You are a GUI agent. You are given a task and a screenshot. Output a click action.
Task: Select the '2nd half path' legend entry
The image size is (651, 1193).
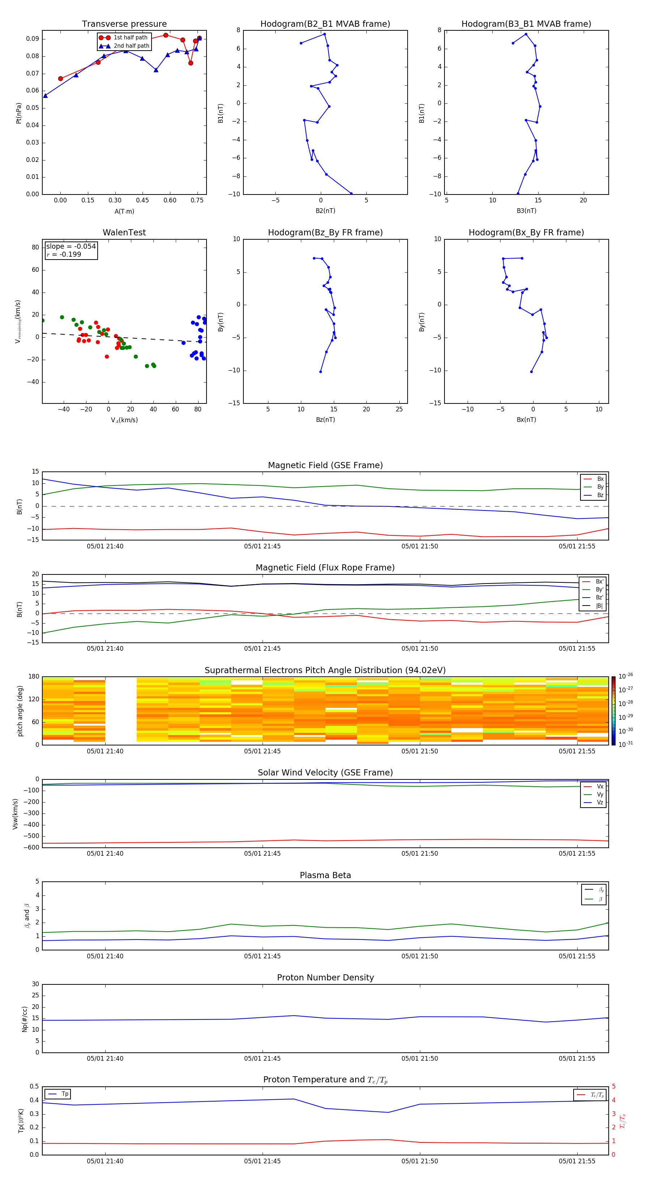click(124, 46)
